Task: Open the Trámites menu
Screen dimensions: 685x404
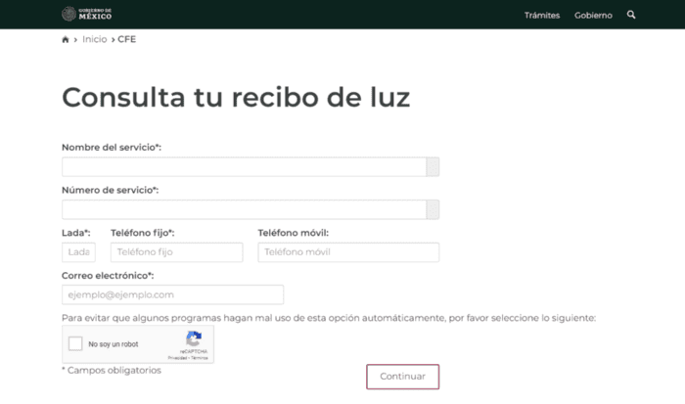Action: coord(541,15)
